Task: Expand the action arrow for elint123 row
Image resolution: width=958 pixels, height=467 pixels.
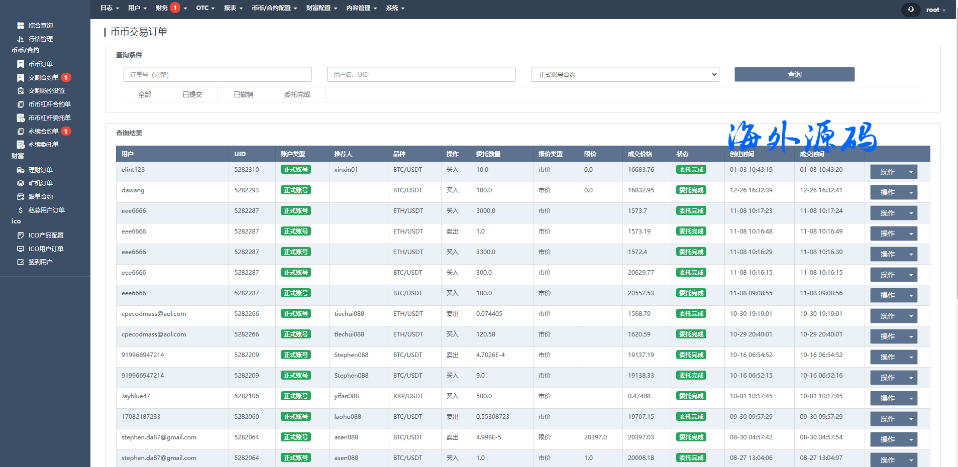Action: click(x=911, y=172)
